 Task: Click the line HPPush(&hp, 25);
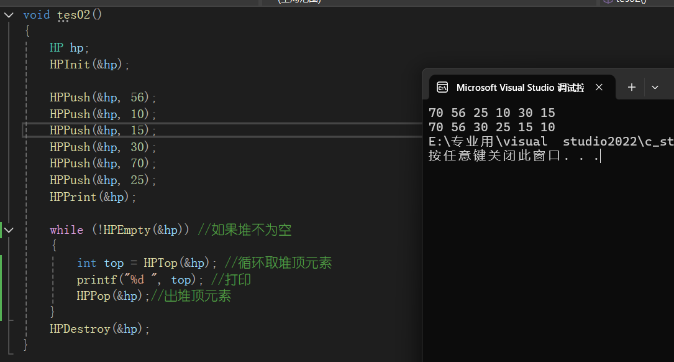coord(102,180)
